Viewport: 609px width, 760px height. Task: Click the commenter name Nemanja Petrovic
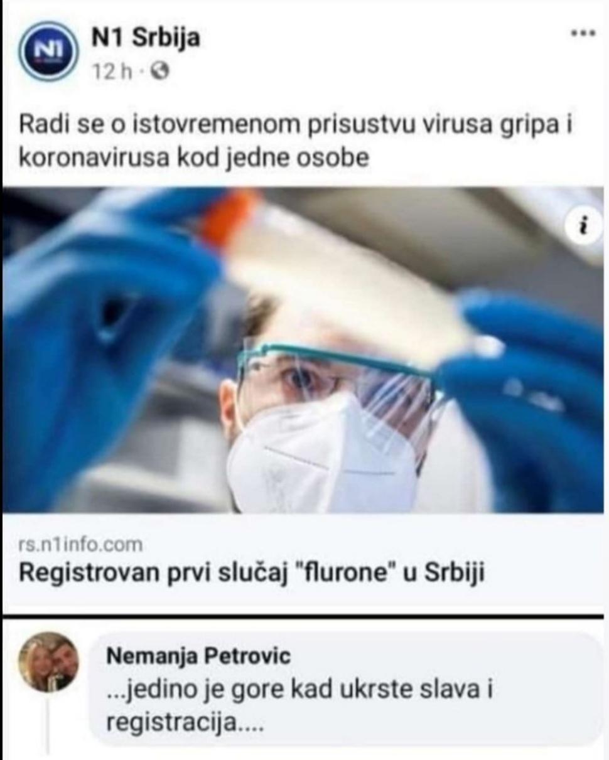tap(199, 656)
